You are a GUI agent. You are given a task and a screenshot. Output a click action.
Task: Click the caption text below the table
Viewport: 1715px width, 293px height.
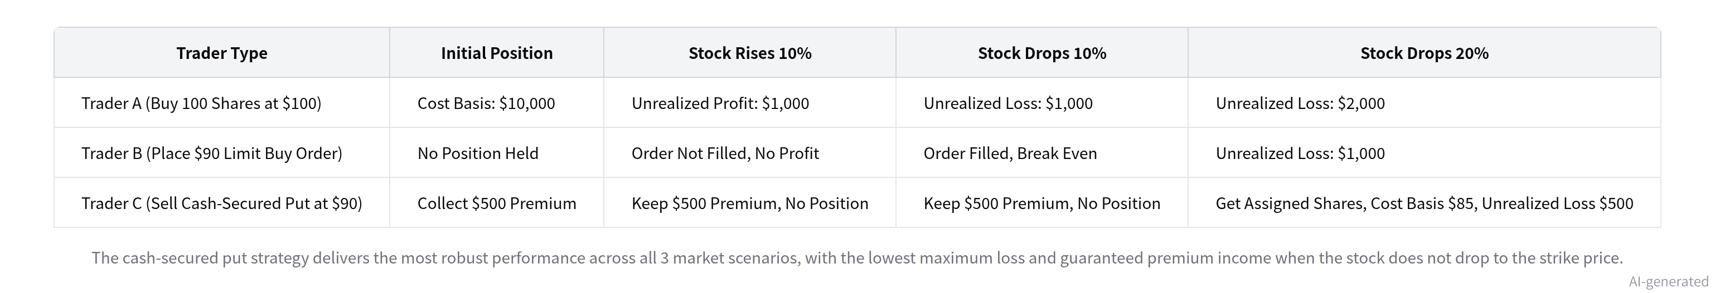coord(858,258)
